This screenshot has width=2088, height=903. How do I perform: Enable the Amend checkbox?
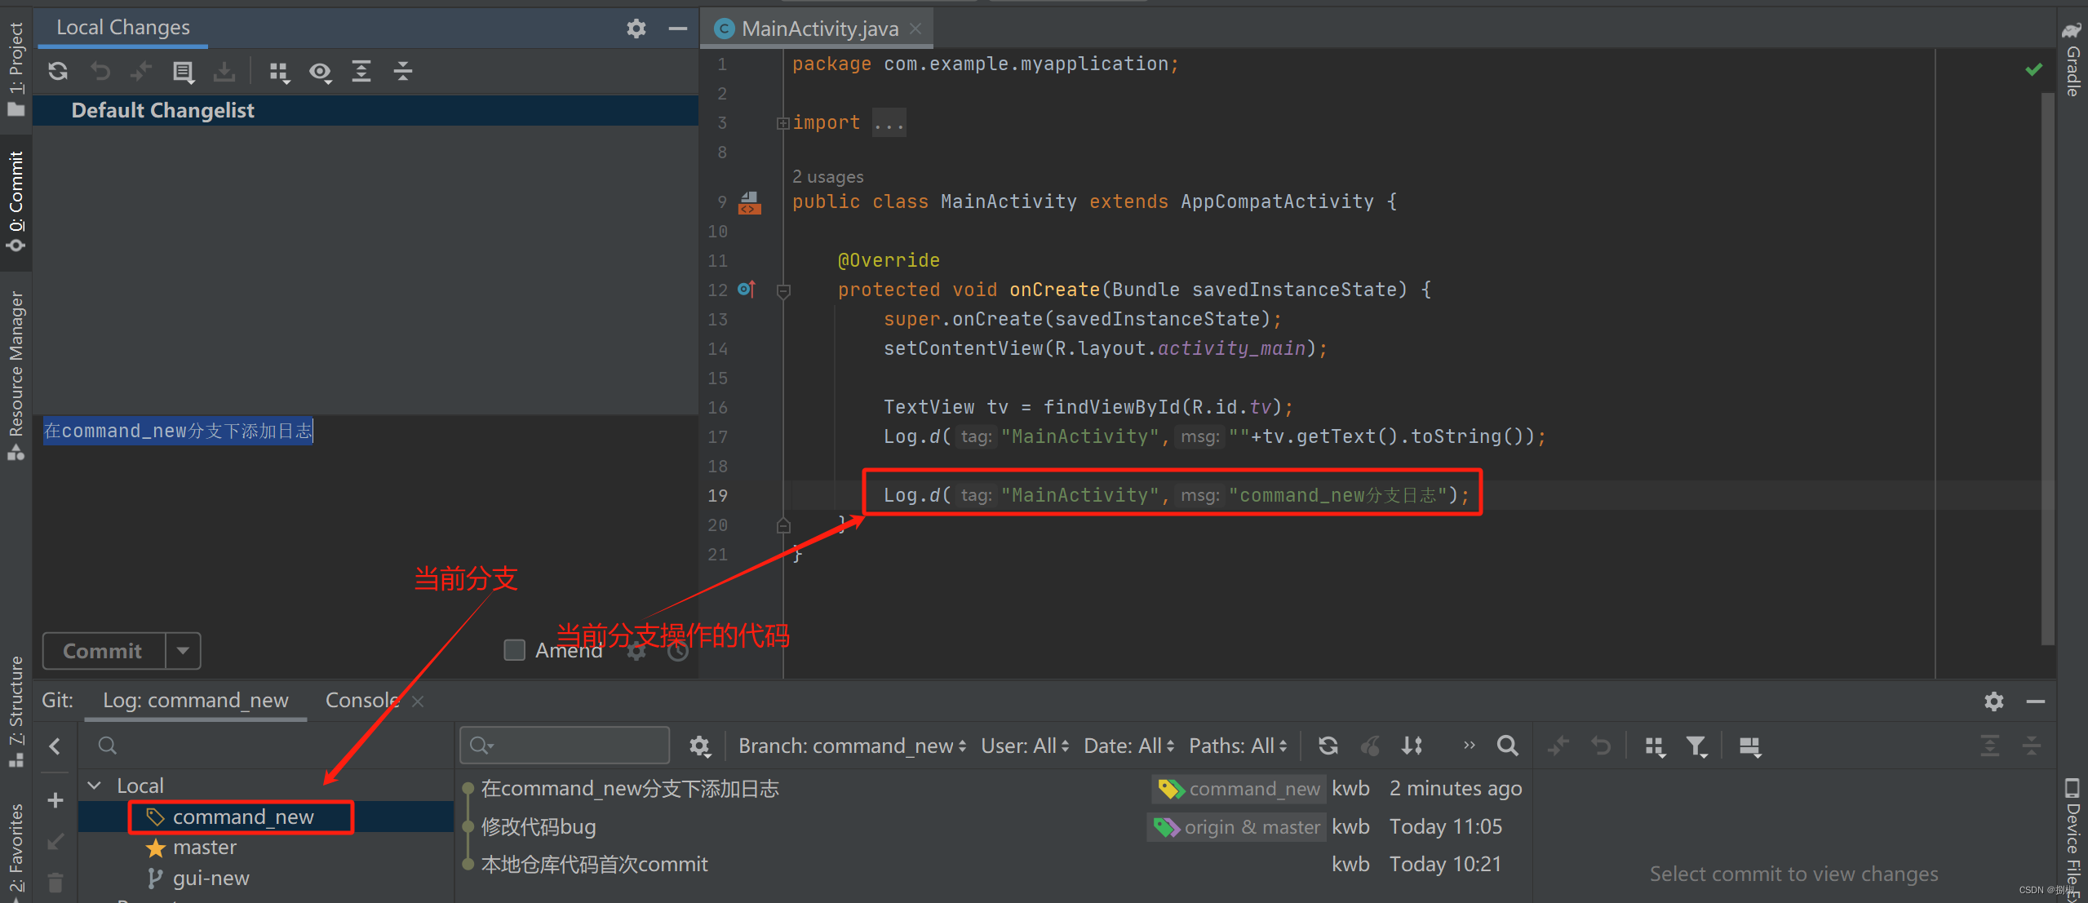pos(514,650)
